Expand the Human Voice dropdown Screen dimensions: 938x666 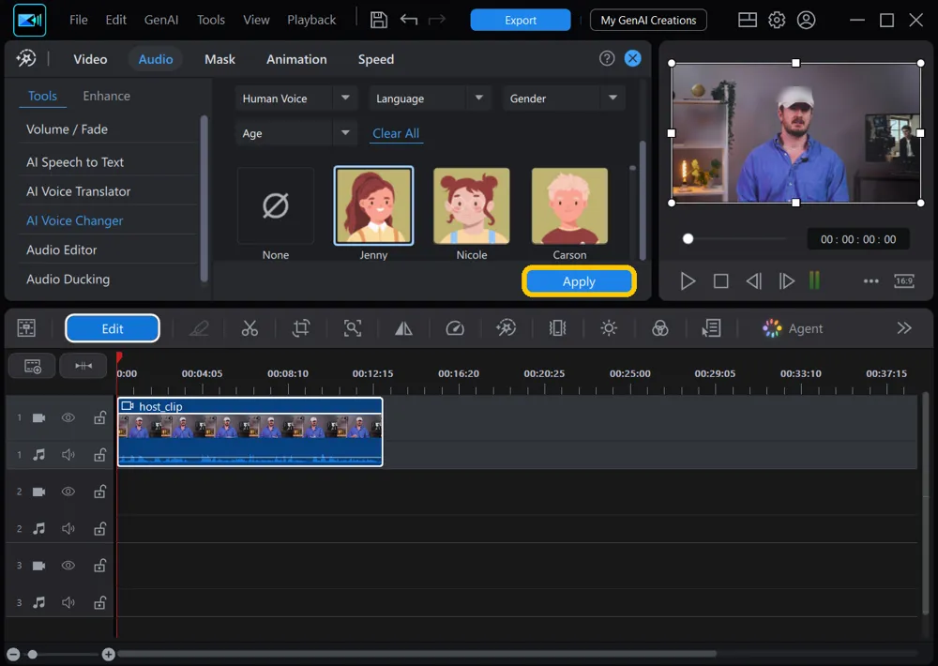(296, 98)
